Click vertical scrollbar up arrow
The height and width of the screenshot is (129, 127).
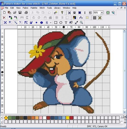(124, 31)
